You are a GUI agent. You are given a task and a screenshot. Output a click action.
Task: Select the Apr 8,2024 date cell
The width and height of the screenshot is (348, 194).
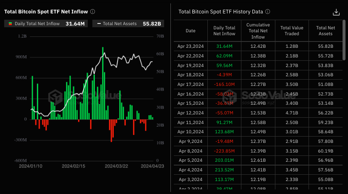click(x=191, y=151)
